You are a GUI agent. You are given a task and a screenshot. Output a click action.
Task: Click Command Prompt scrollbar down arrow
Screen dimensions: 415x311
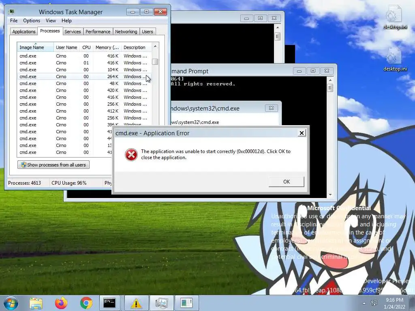coord(330,195)
